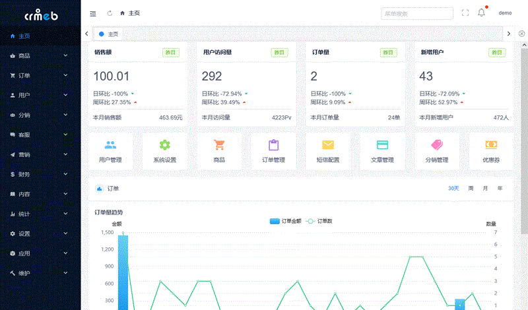Collapse the sidebar with the menu fold icon

92,13
